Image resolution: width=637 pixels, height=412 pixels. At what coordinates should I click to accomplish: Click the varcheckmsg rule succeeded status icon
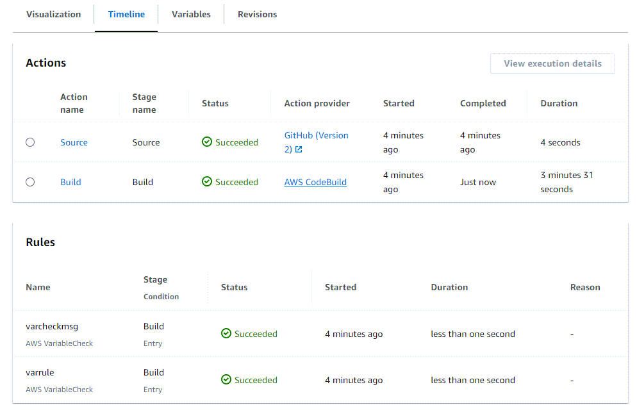click(226, 334)
